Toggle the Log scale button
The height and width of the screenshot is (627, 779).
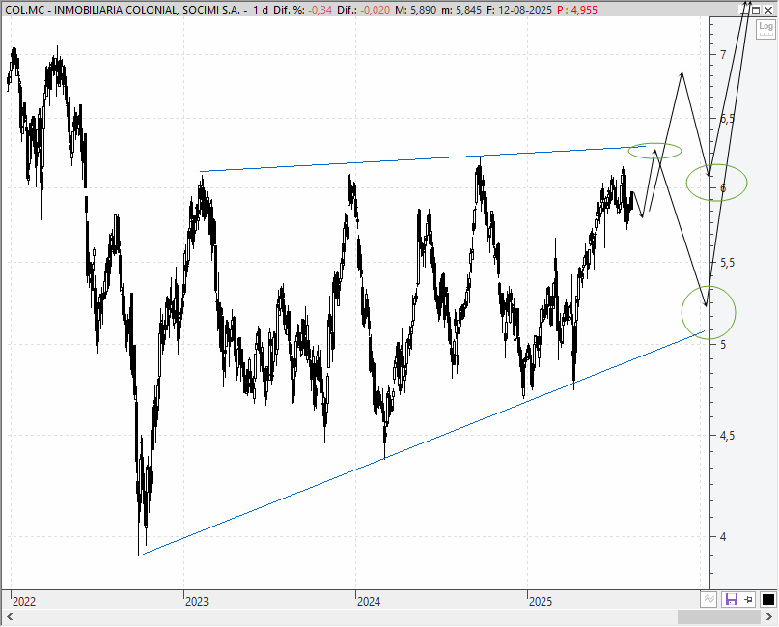pos(765,28)
